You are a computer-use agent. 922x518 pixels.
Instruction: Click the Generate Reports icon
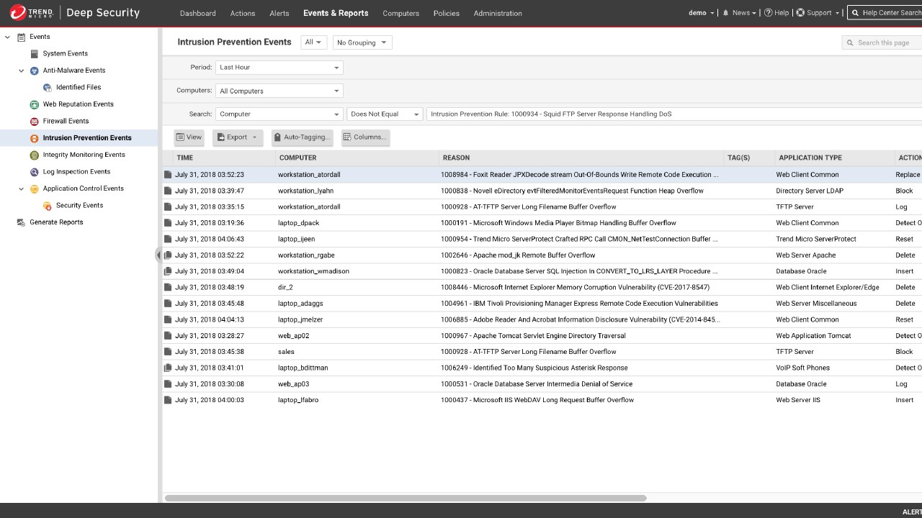click(x=21, y=222)
